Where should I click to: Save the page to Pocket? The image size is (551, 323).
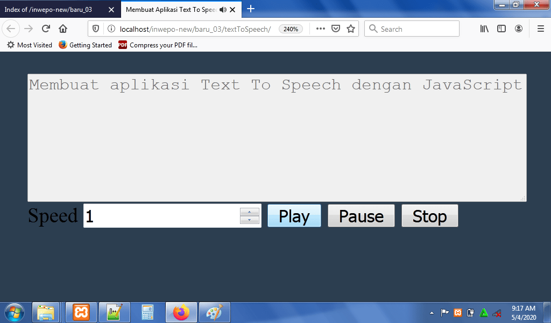pyautogui.click(x=336, y=29)
